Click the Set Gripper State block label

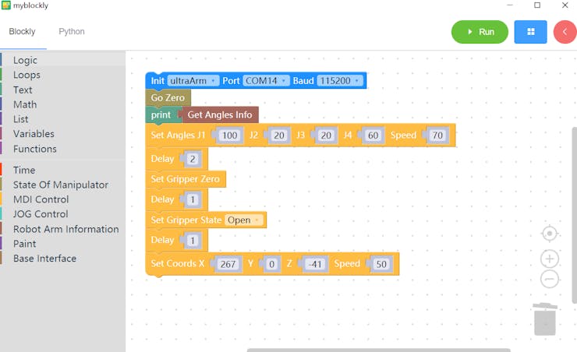[x=186, y=220]
